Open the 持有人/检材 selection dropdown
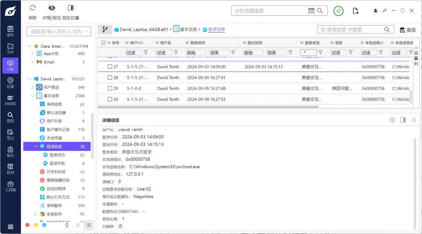This screenshot has width=422, height=234. (x=59, y=31)
